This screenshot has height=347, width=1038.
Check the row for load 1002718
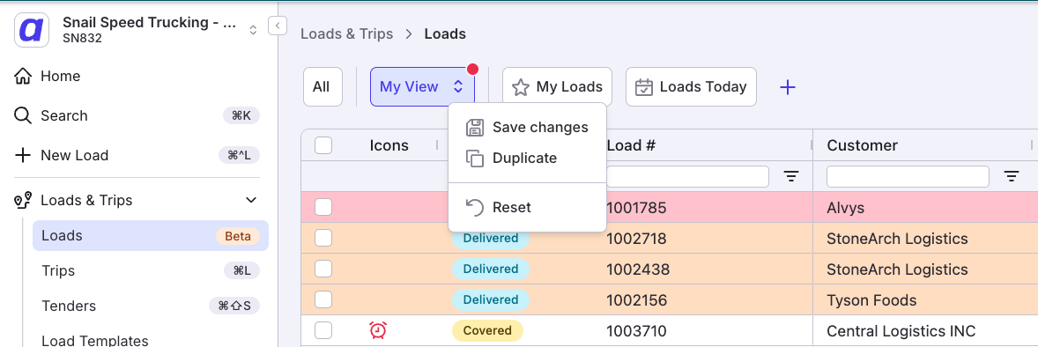tap(323, 238)
